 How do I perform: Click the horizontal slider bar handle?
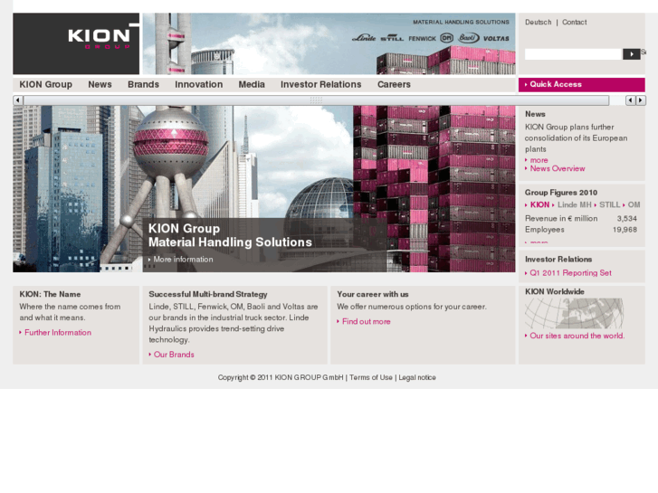(x=316, y=100)
